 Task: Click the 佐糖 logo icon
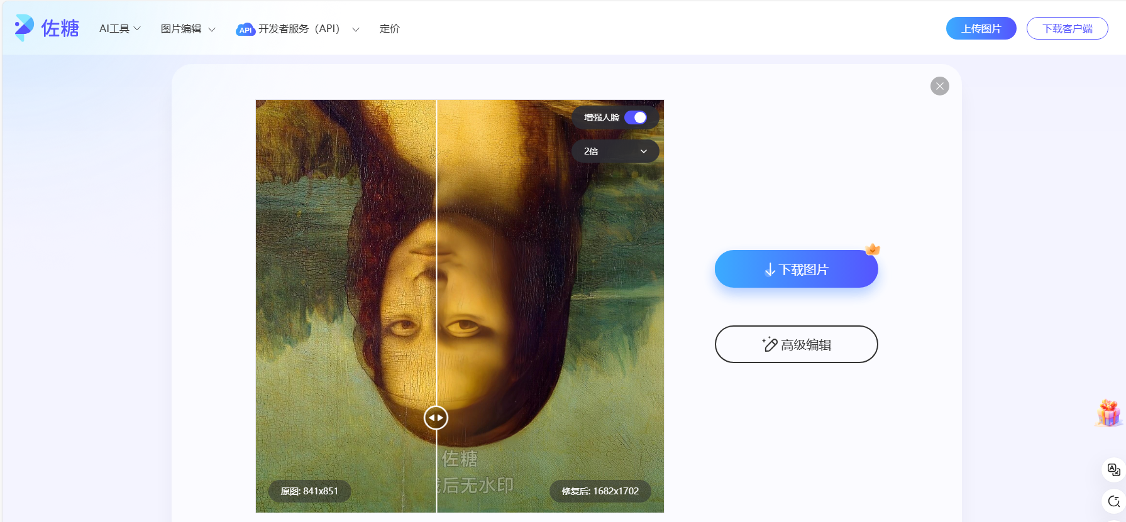pos(24,28)
